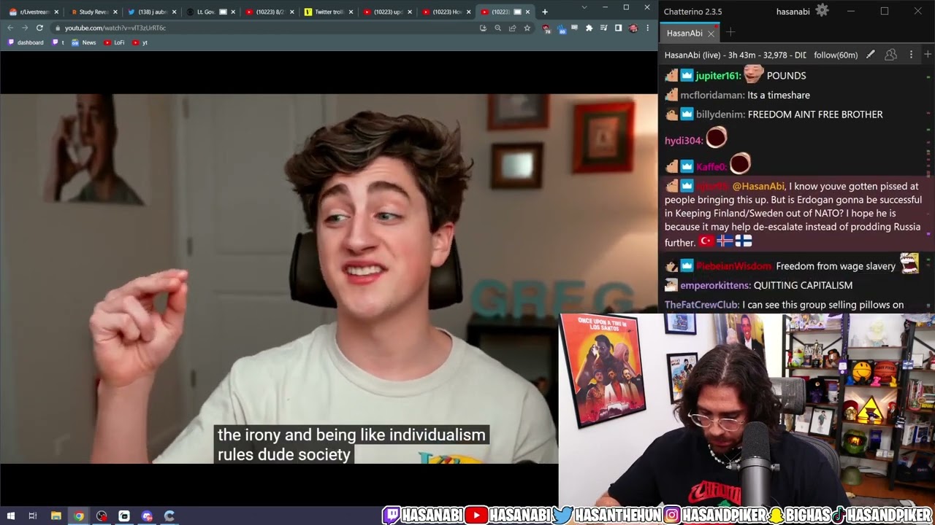Open the News bookmark
The image size is (935, 525).
(83, 42)
